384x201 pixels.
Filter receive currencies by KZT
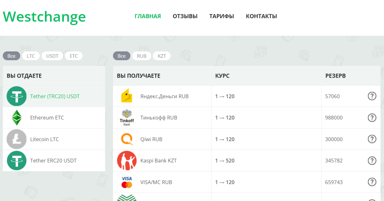(x=162, y=56)
